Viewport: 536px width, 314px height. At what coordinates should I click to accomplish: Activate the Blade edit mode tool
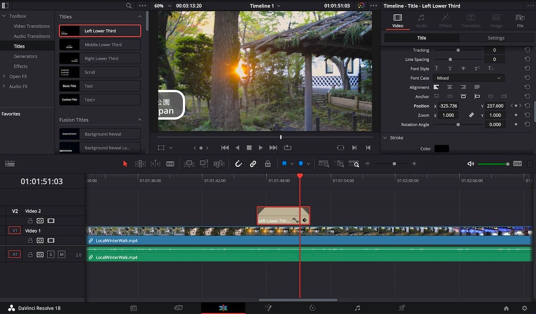(170, 164)
